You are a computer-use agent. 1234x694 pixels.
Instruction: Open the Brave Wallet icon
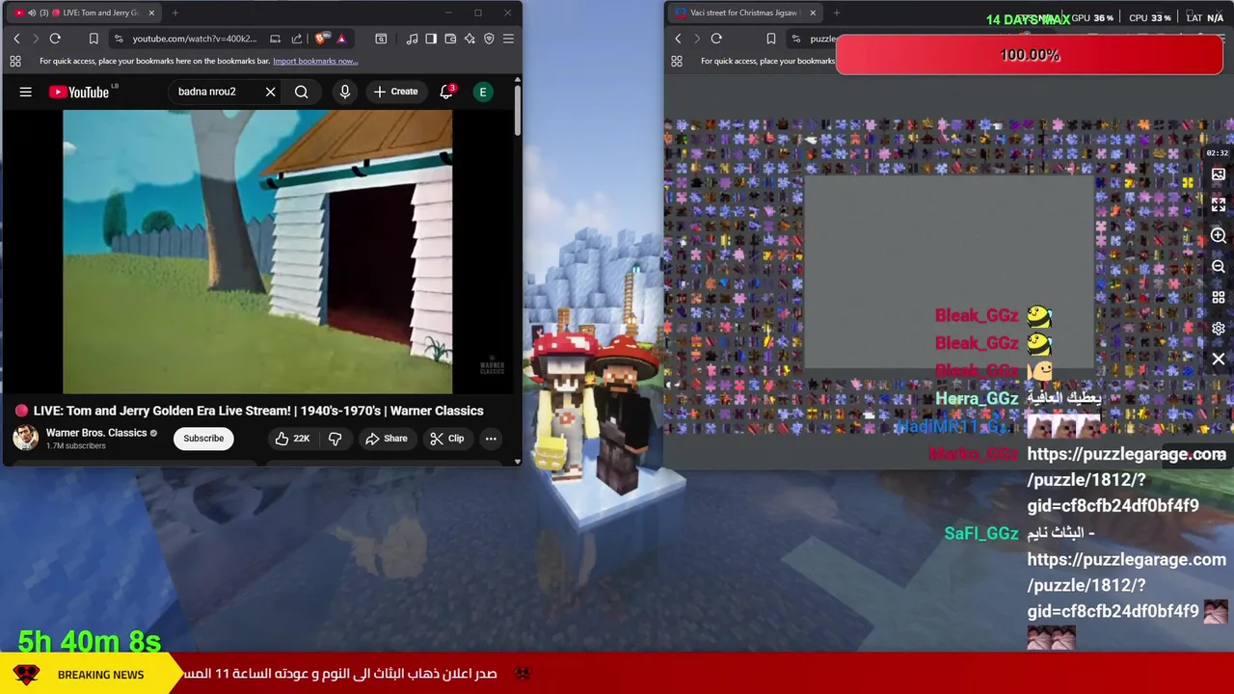click(450, 39)
